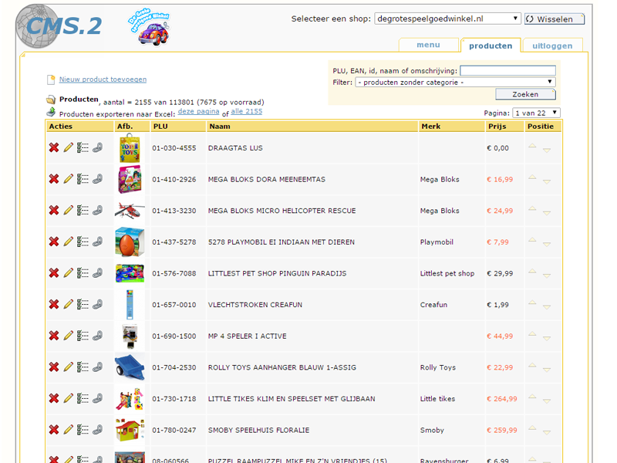The width and height of the screenshot is (617, 463).
Task: Open the Filter category dropdown
Action: click(455, 82)
